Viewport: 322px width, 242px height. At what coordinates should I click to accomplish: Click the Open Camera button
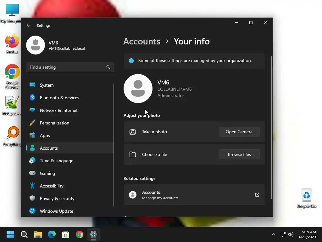pos(239,132)
